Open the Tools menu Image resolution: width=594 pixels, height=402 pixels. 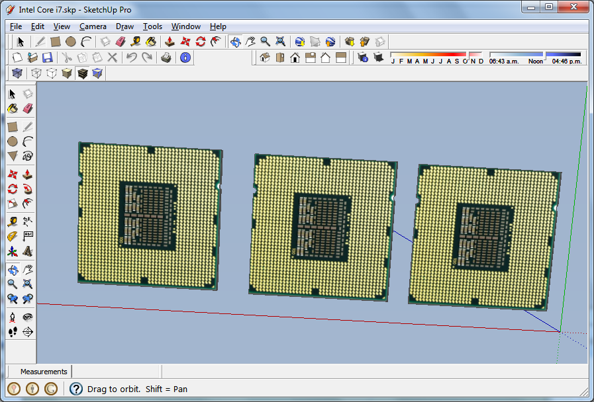152,26
